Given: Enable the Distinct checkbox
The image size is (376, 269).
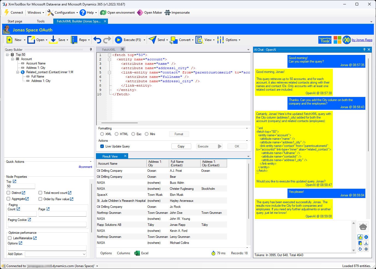Looking at the screenshot, I should tap(8, 193).
